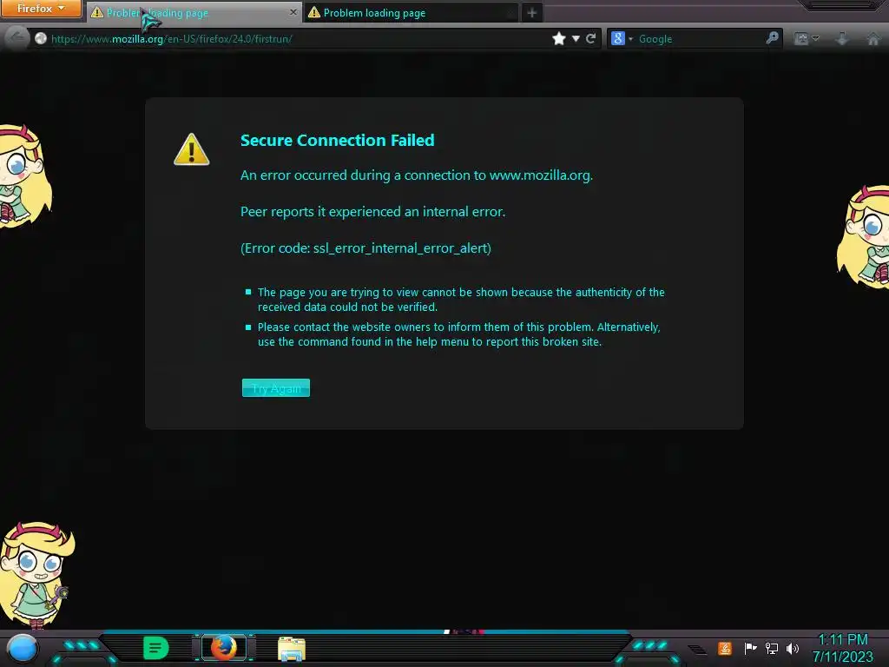The image size is (889, 667).
Task: Open the volume speaker tray icon
Action: click(x=792, y=648)
